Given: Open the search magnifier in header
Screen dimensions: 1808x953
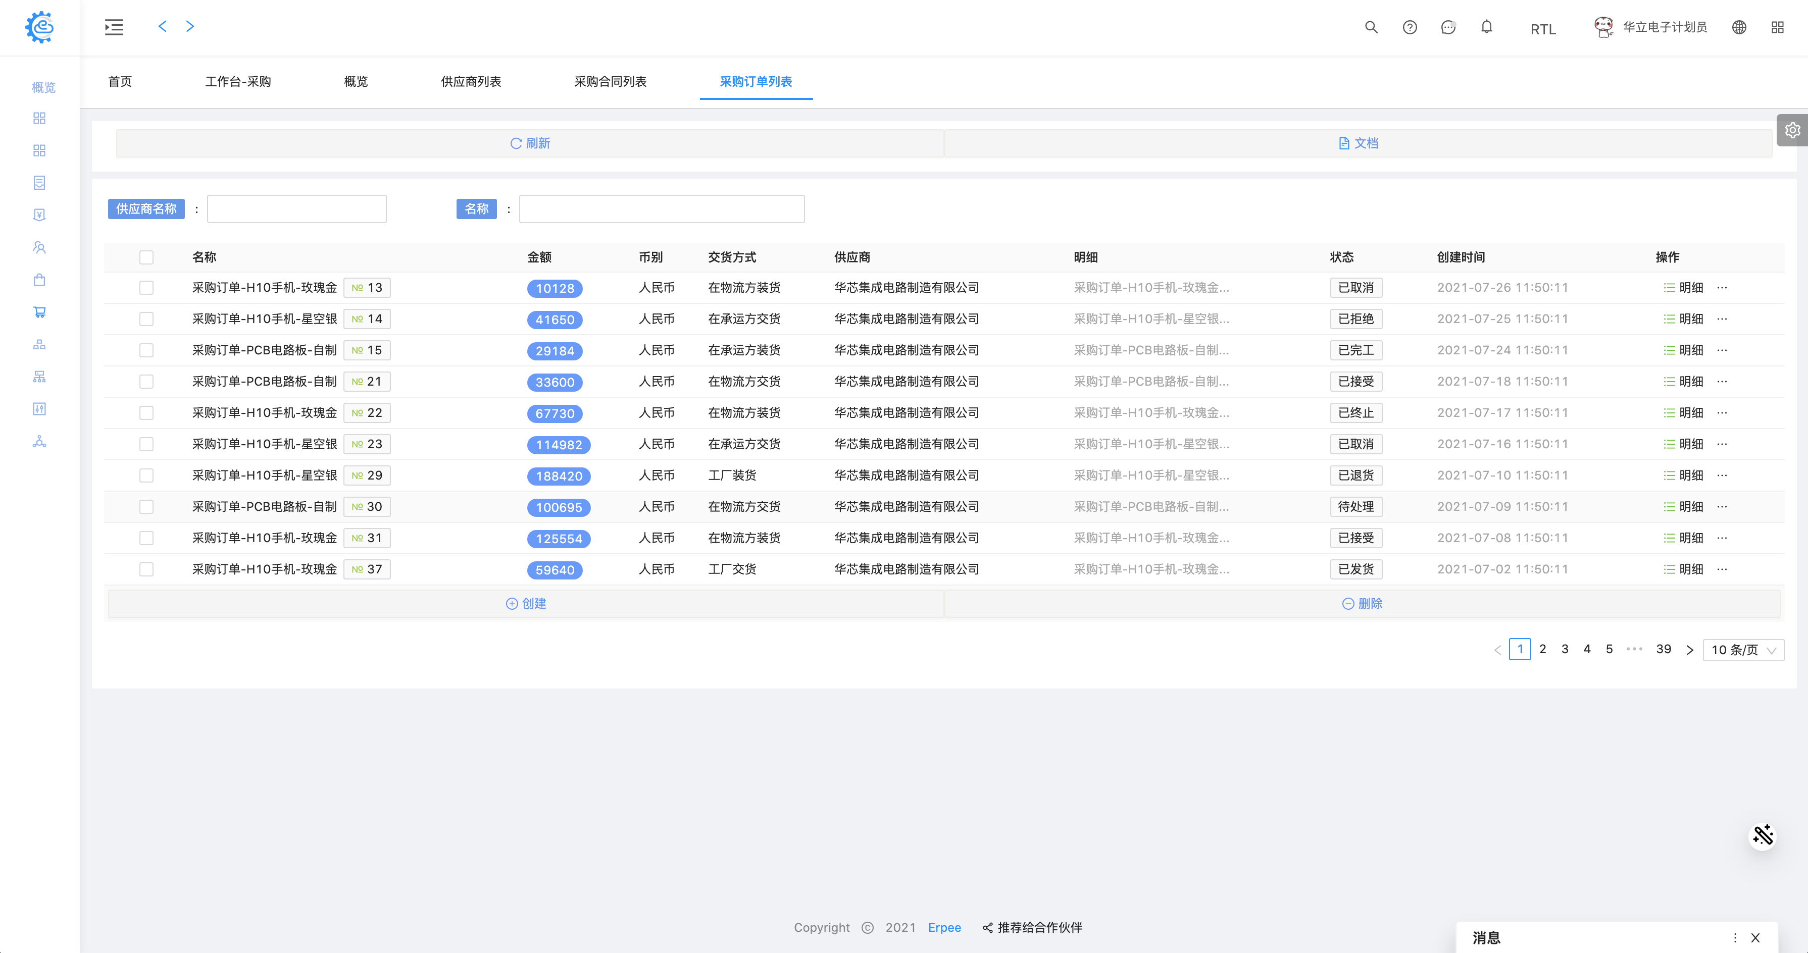Looking at the screenshot, I should click(x=1371, y=27).
